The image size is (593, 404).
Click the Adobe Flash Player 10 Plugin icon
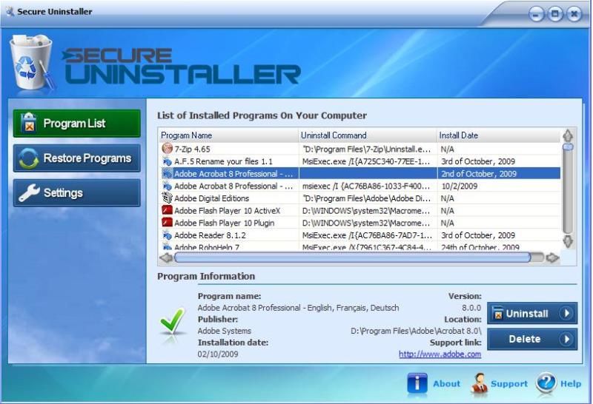coord(167,223)
